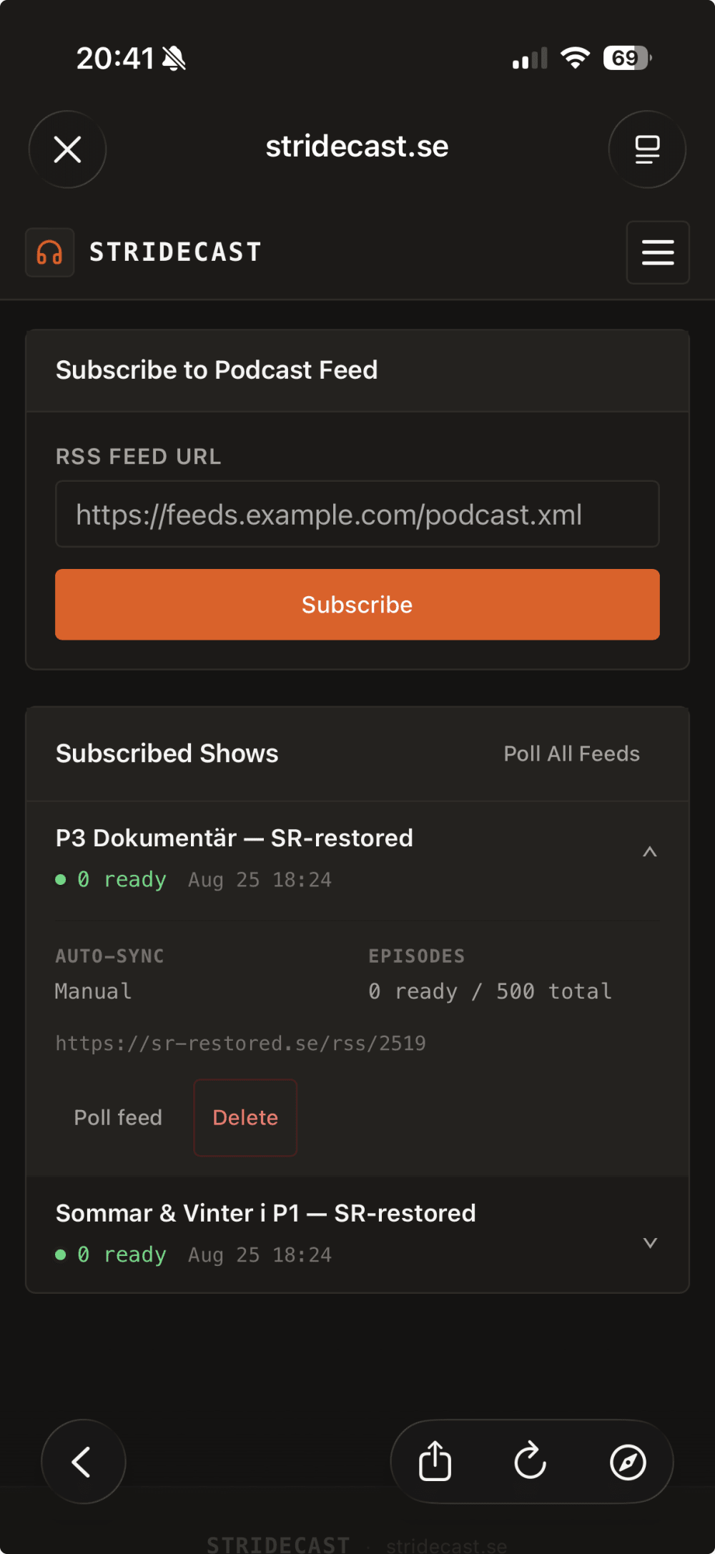Screen dimensions: 715x1554
Task: Reload the page with refresh icon
Action: (531, 1461)
